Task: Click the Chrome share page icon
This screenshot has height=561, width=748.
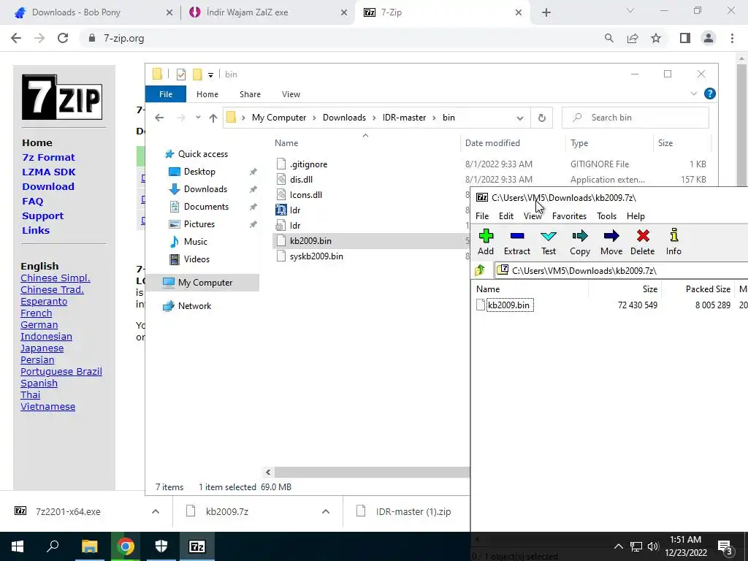Action: (x=633, y=38)
